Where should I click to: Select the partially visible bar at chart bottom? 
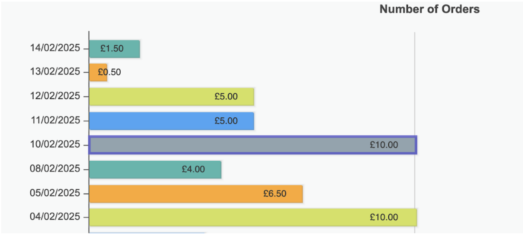coord(147,233)
